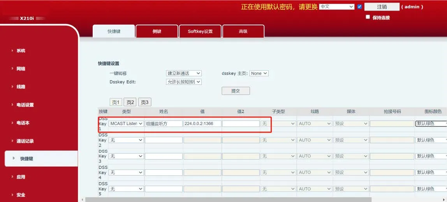Open the 通话记录 sidebar section
This screenshot has width=447, height=202.
(25, 141)
